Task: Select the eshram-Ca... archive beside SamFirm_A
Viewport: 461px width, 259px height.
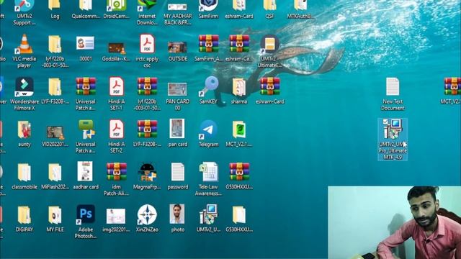Action: [239, 44]
